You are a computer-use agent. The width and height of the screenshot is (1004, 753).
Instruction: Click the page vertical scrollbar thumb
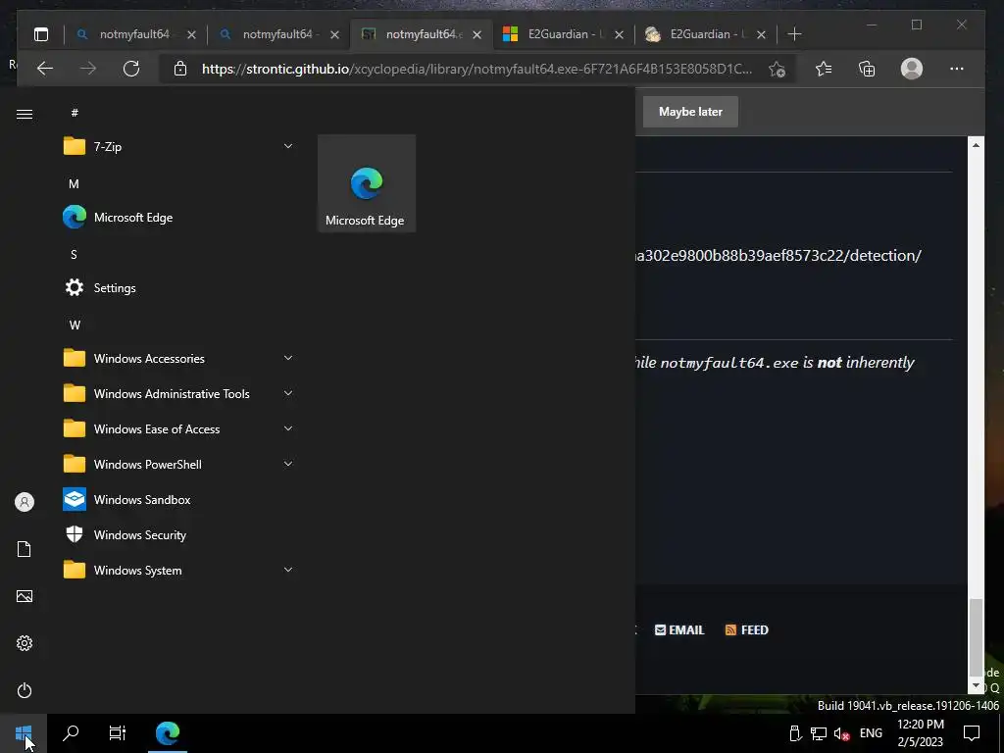tap(976, 636)
